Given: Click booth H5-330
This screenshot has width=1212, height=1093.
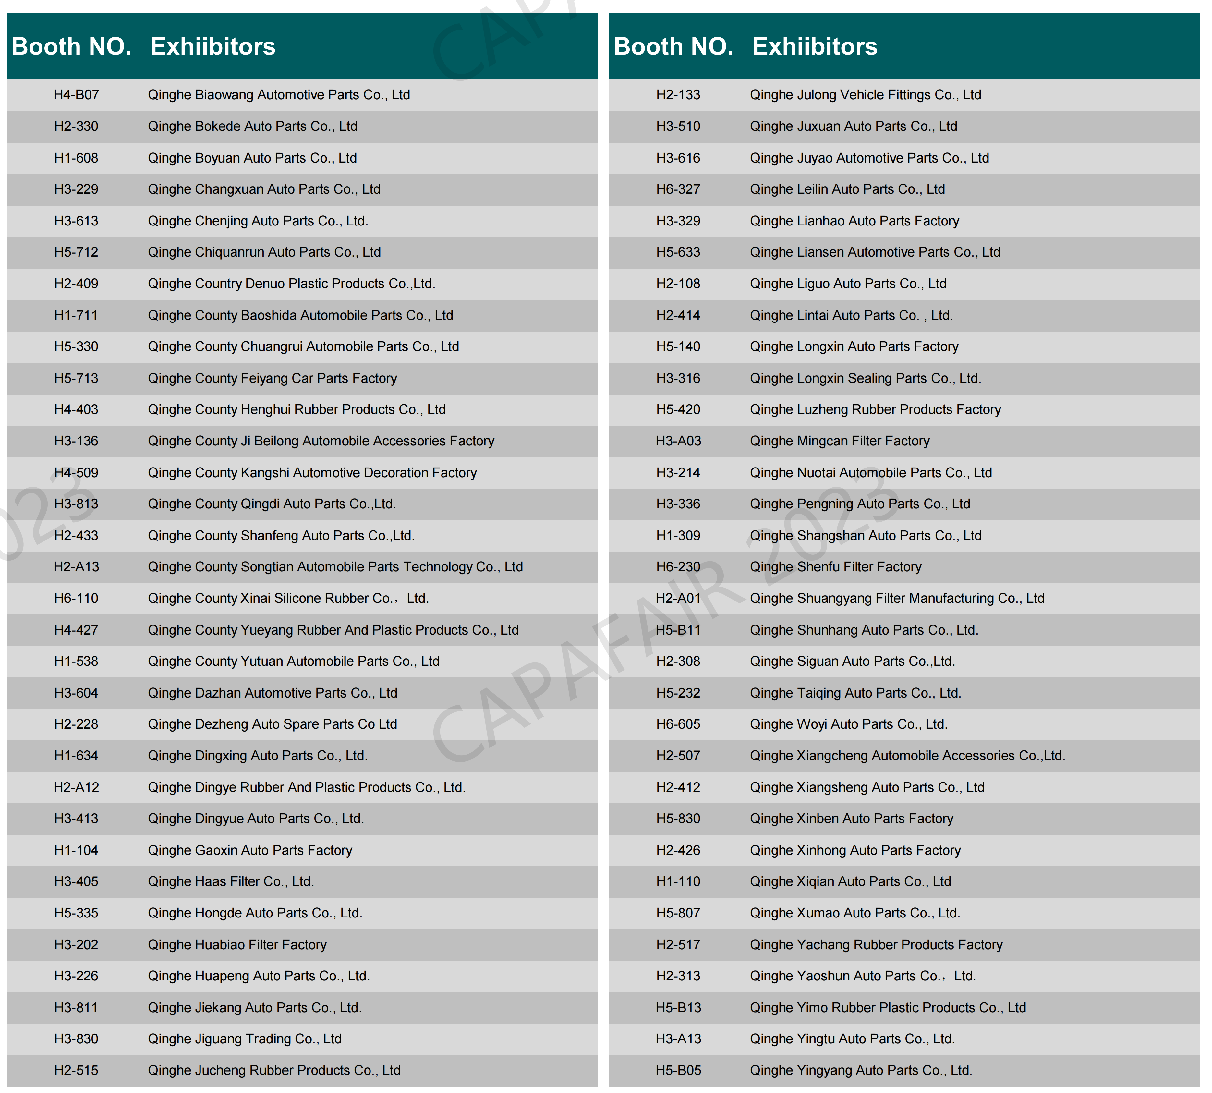Looking at the screenshot, I should 76,346.
